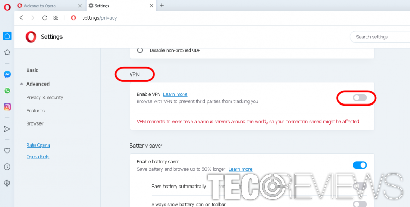The height and width of the screenshot is (207, 410).
Task: Open a new tab with plus button
Action: tap(162, 6)
